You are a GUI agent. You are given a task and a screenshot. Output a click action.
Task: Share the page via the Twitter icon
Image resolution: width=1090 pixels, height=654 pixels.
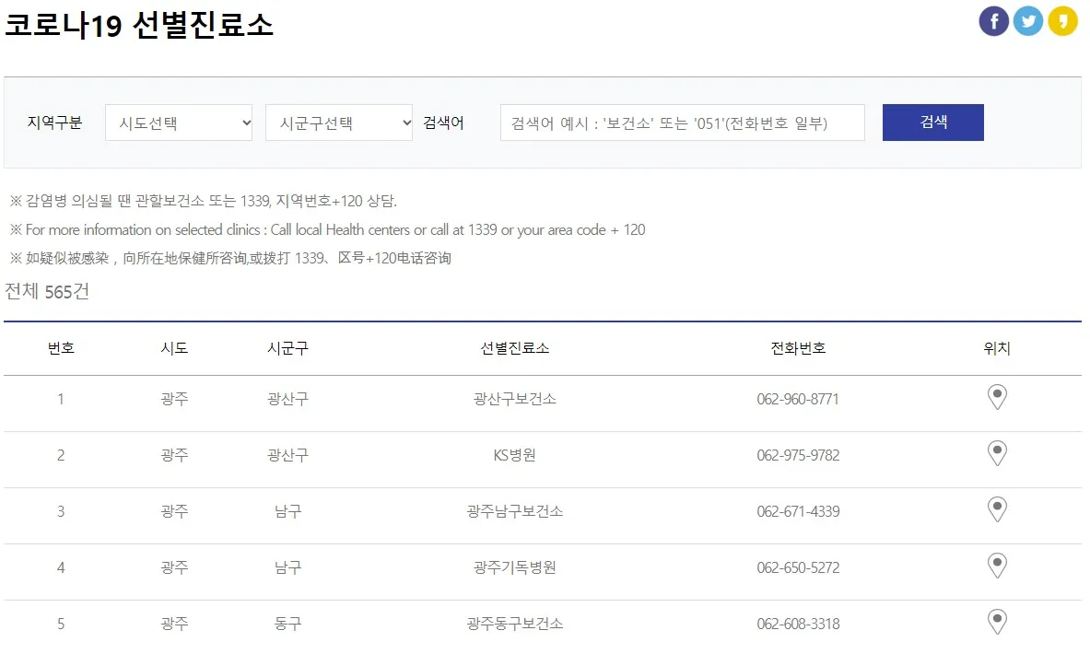point(1028,20)
